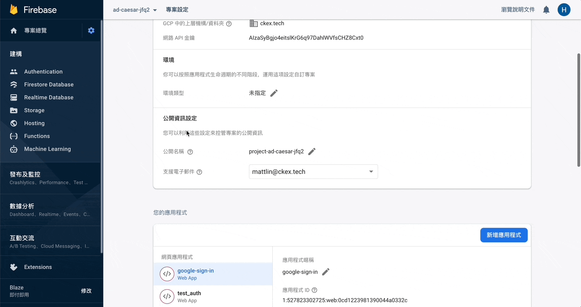Click help icon next to GCP 中的上層機構/資料夾

[229, 24]
